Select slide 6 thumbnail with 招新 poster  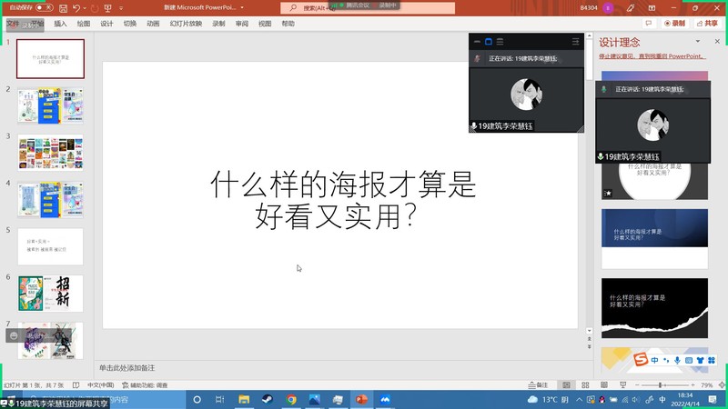point(50,294)
